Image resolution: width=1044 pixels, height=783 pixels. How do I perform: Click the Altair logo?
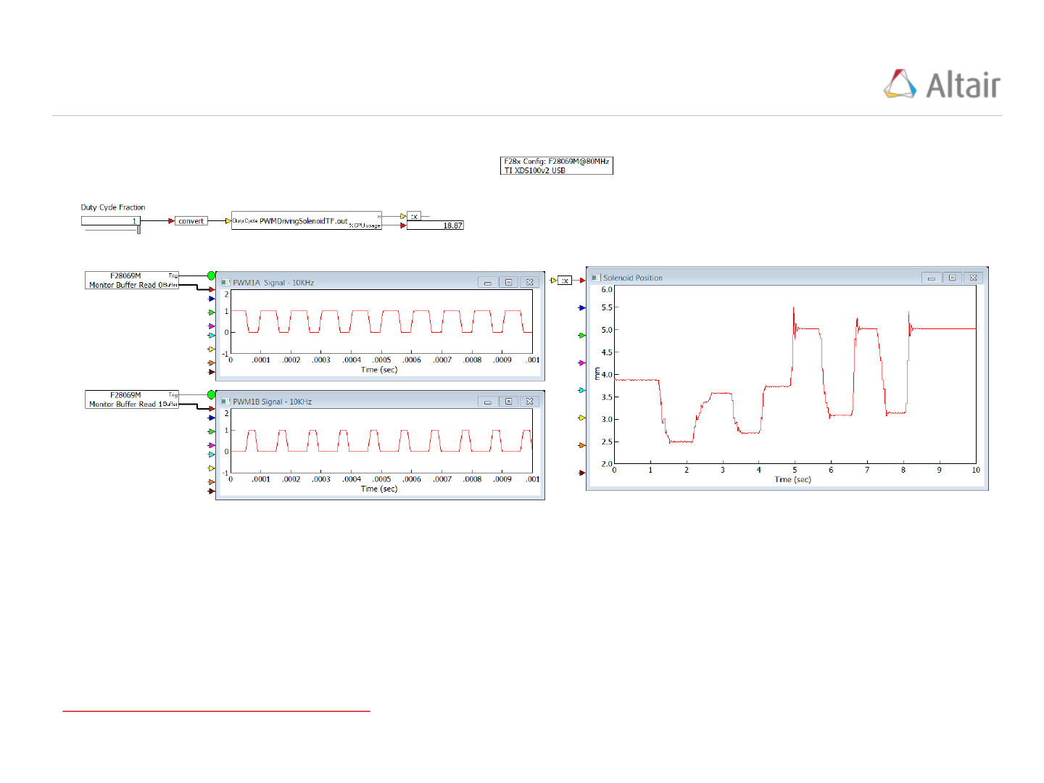point(942,84)
